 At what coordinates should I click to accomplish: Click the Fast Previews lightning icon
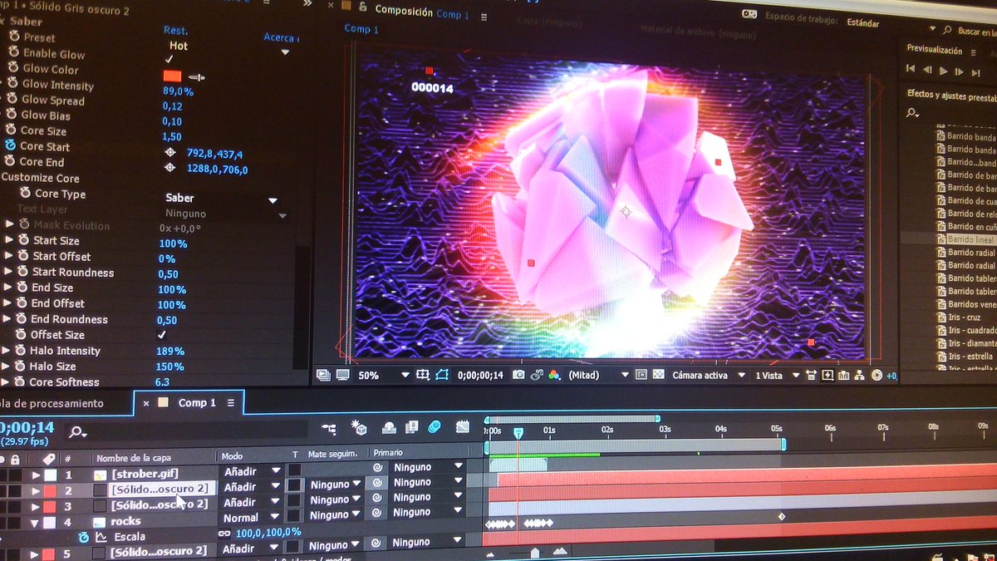point(827,376)
